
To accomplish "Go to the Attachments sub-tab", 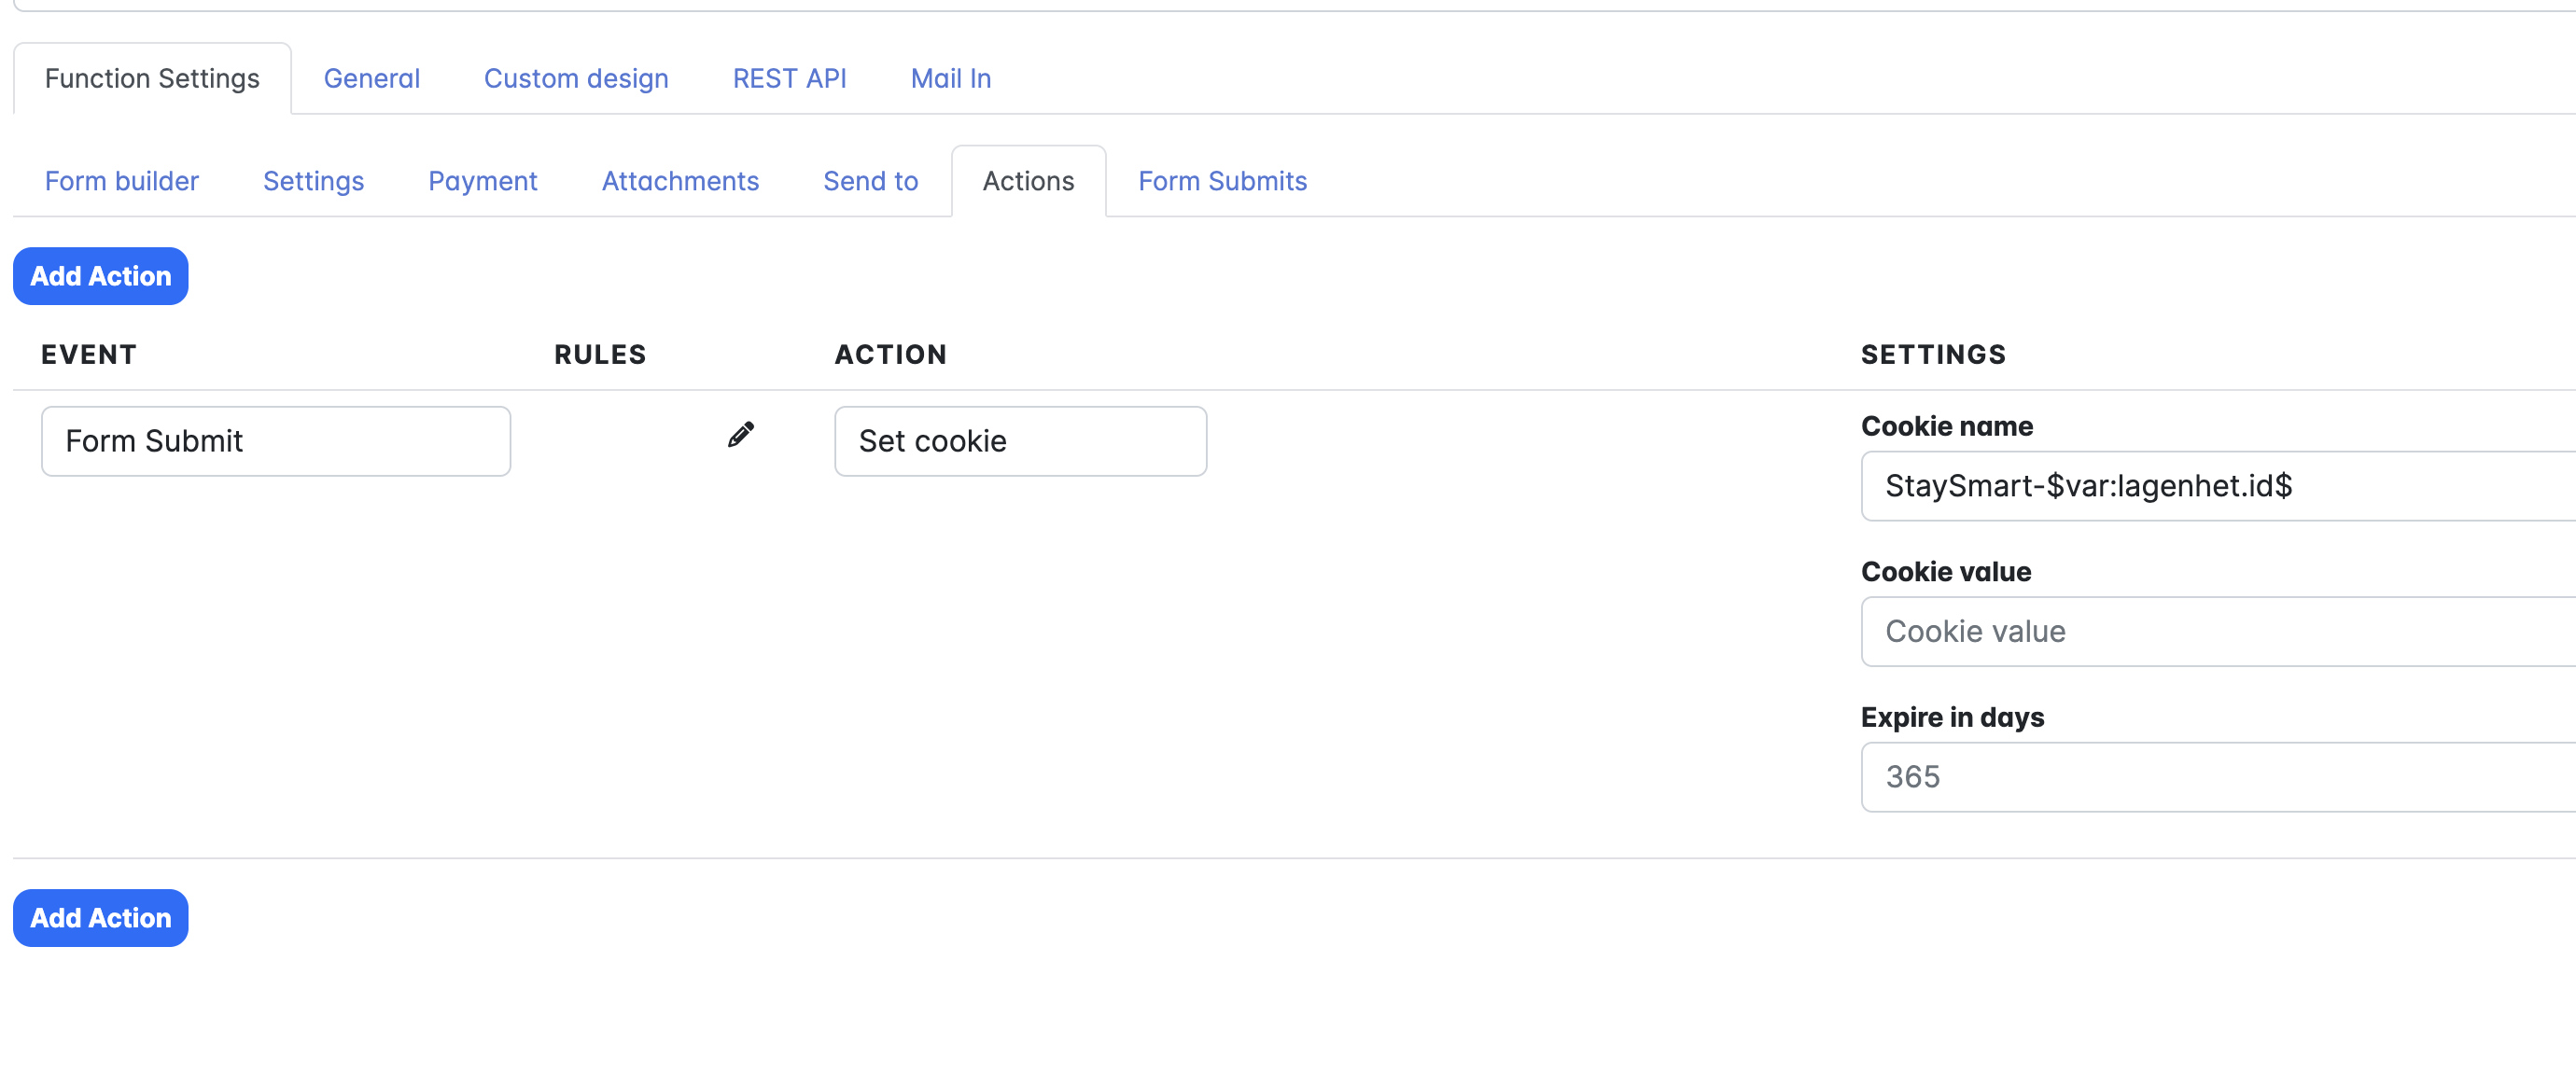I will [680, 181].
